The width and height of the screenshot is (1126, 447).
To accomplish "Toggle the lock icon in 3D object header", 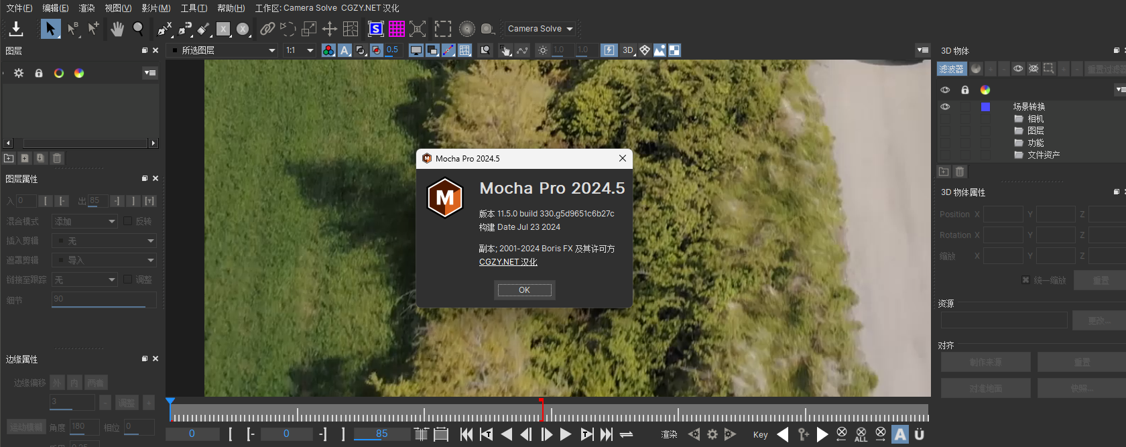I will (x=965, y=90).
